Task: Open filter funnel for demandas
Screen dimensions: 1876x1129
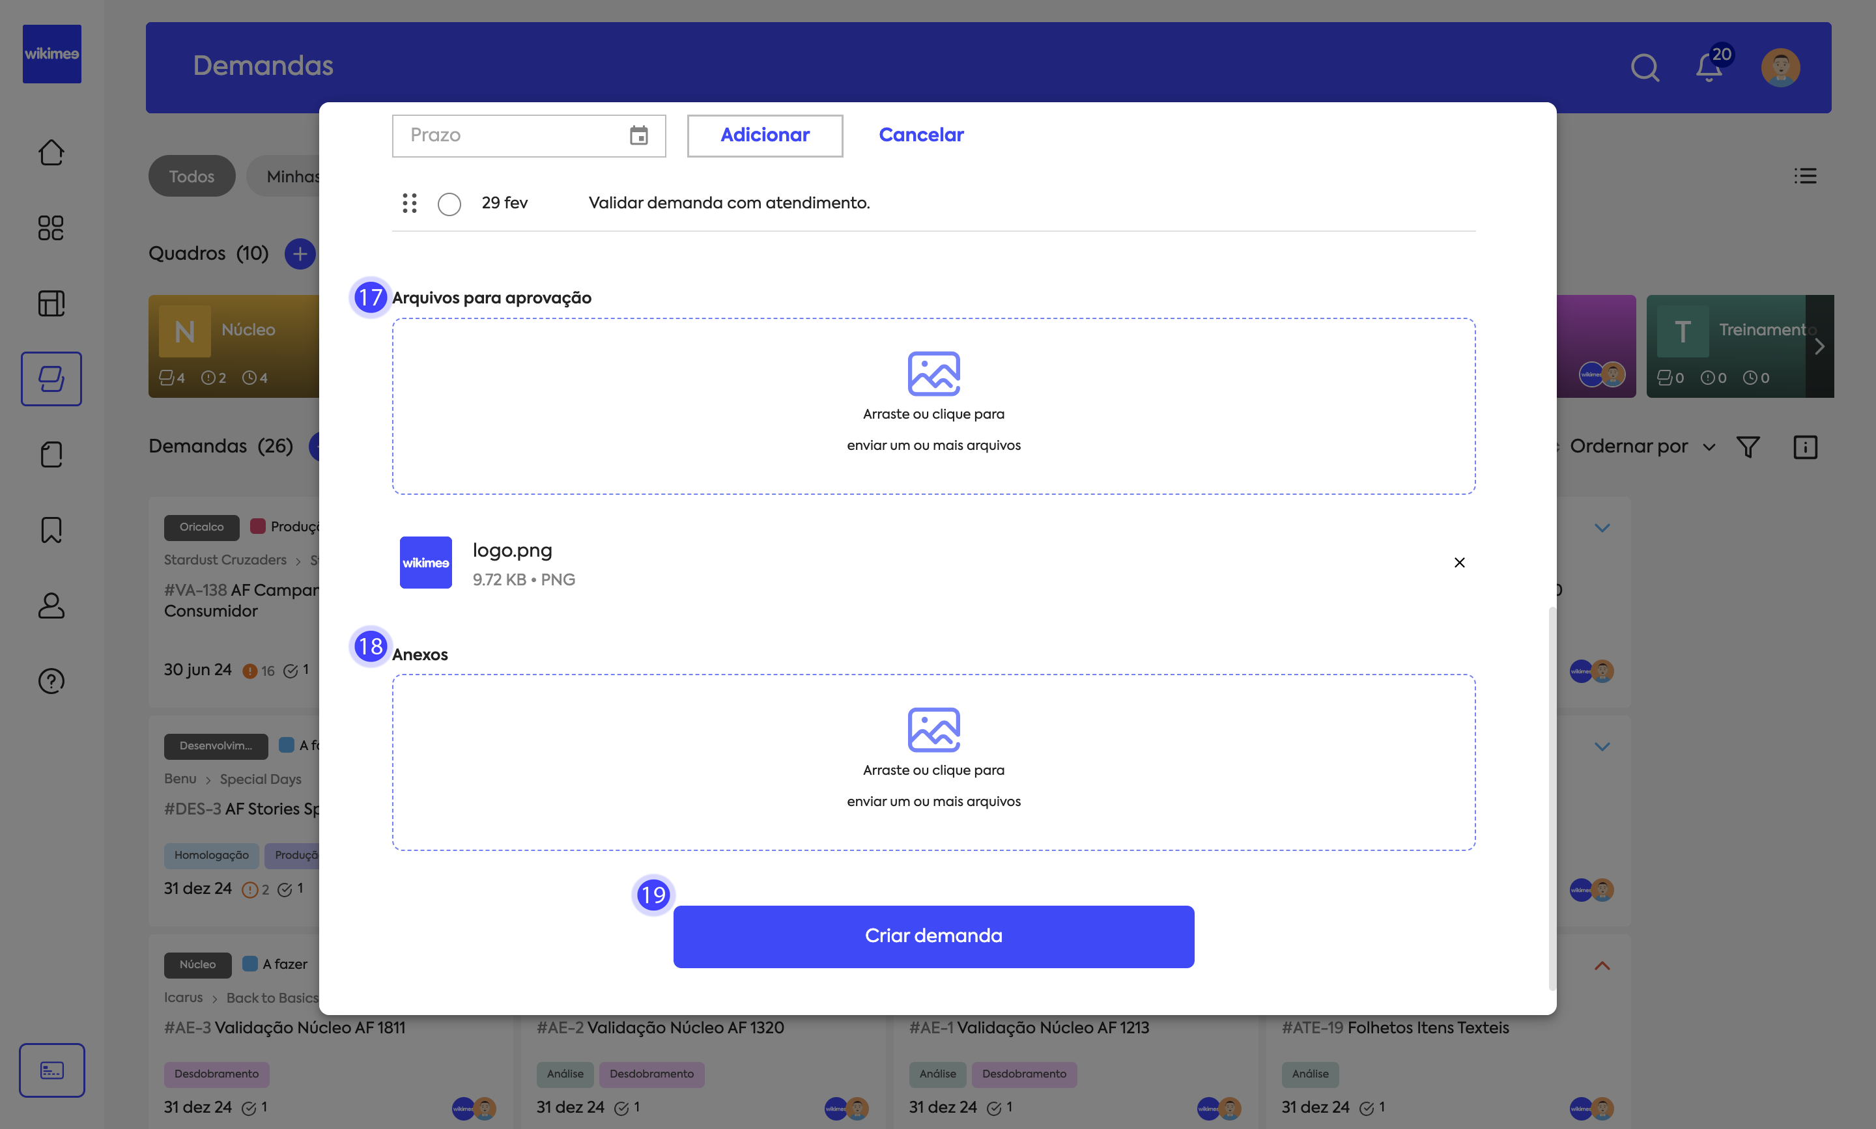Action: click(1748, 447)
